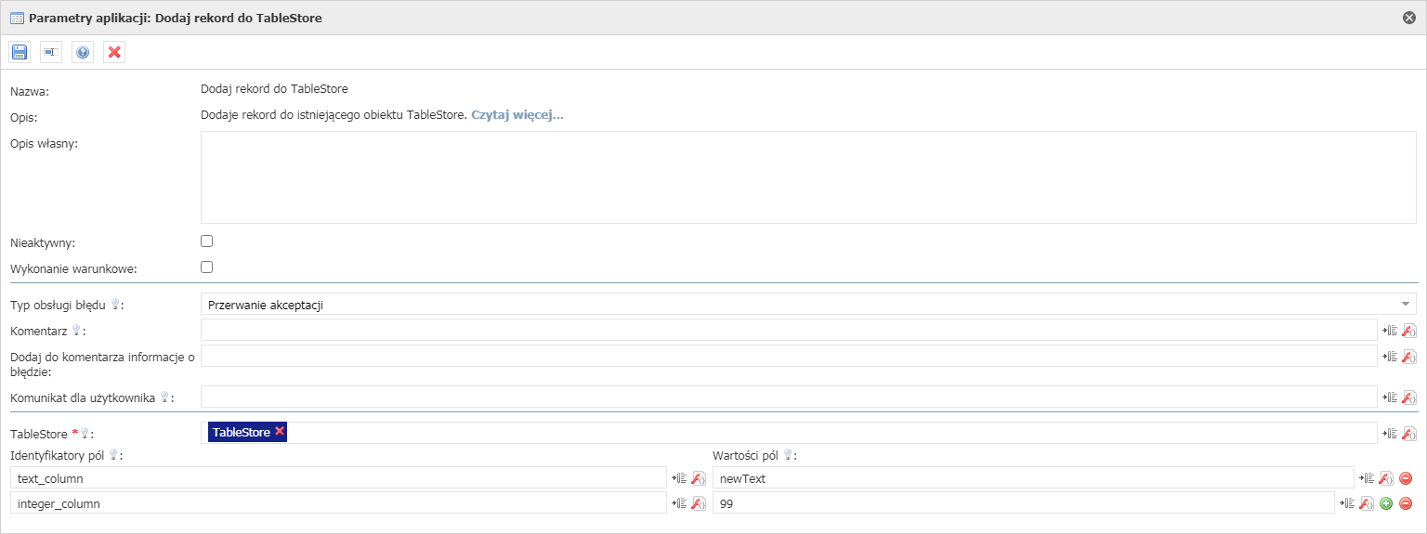Click variable insert icon for TableStore field
Screen dimensions: 1427x534
pyautogui.click(x=1390, y=434)
